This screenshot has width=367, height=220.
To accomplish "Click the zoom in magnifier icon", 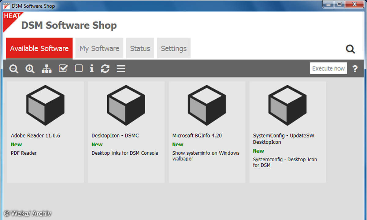I will [x=30, y=69].
